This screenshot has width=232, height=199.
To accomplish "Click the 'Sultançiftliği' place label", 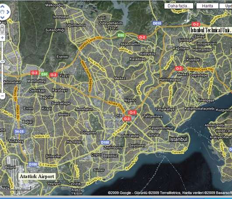I will (x=55, y=30).
